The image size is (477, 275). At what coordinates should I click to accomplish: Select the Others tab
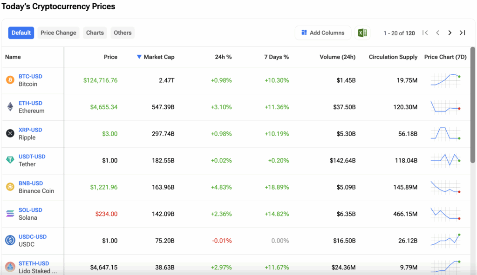[x=123, y=33]
